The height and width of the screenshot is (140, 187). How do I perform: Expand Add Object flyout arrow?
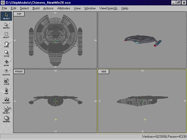(10, 108)
